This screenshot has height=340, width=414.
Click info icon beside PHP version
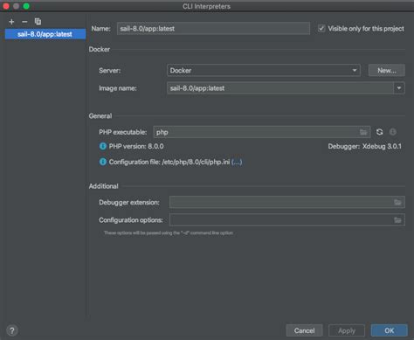pos(103,146)
